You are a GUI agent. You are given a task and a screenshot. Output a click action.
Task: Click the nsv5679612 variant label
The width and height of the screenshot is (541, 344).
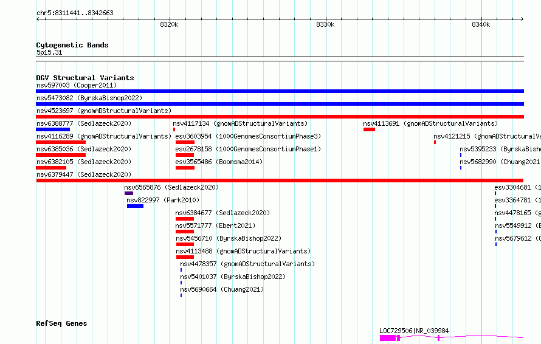click(517, 238)
